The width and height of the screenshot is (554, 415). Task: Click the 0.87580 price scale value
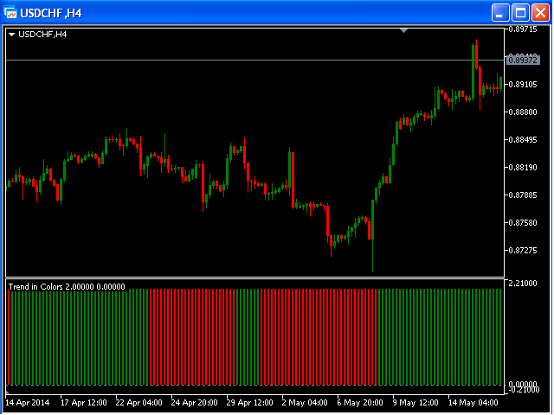pos(523,223)
